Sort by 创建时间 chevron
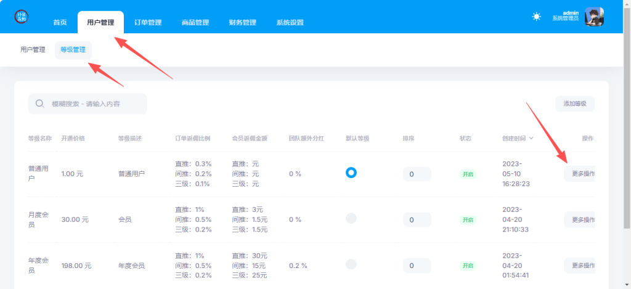This screenshot has width=631, height=289. point(531,138)
